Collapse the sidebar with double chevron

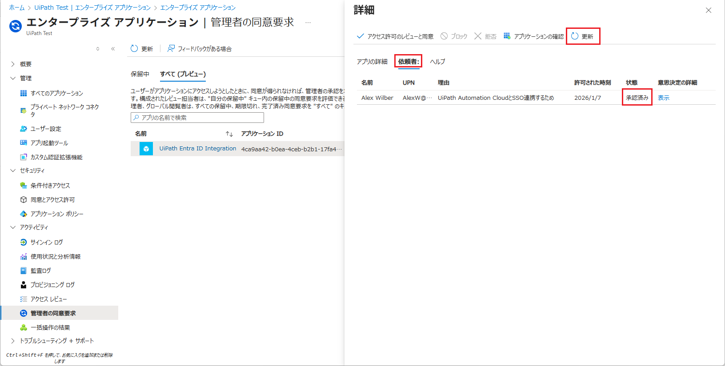[113, 49]
